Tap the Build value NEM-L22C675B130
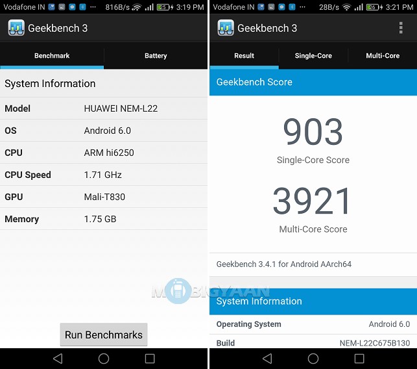Screen dimensions: 417x369 [375, 343]
